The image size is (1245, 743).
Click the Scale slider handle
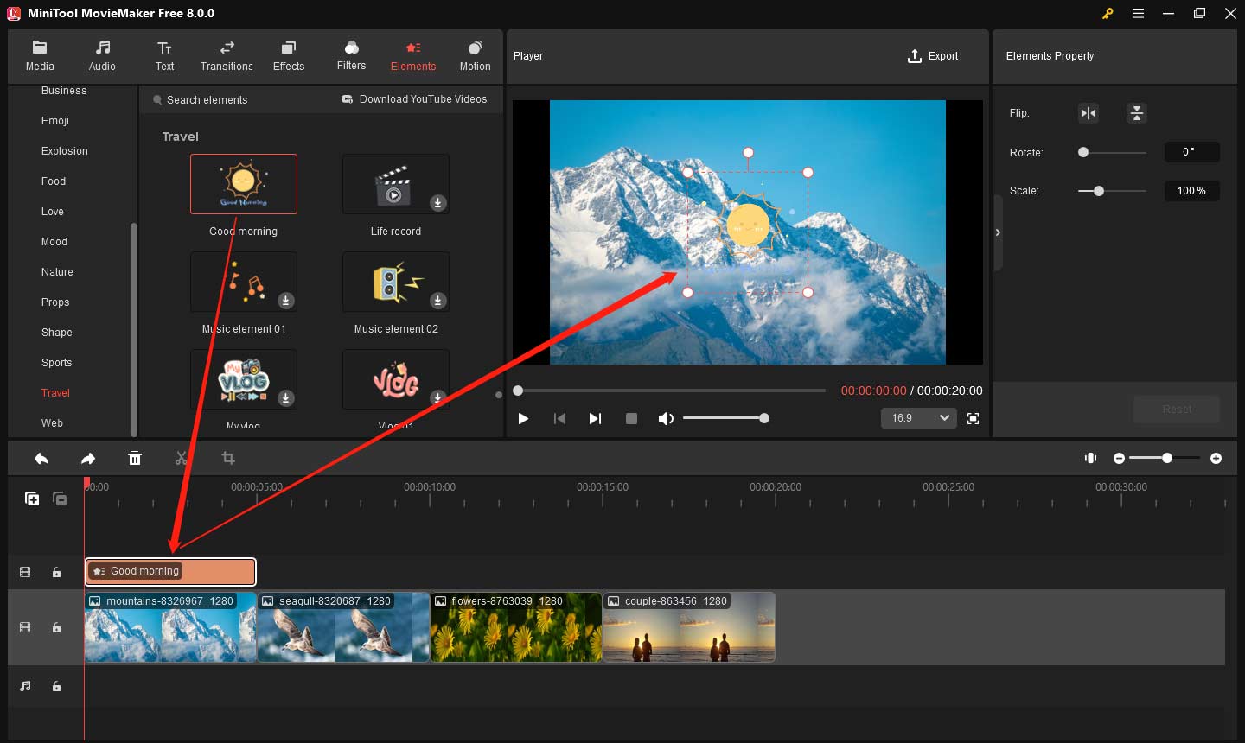point(1099,191)
